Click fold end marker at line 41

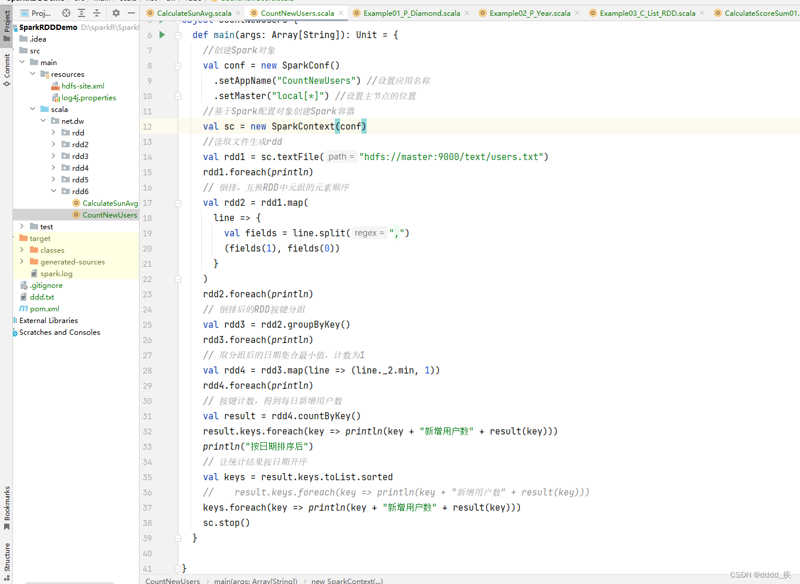coord(178,569)
